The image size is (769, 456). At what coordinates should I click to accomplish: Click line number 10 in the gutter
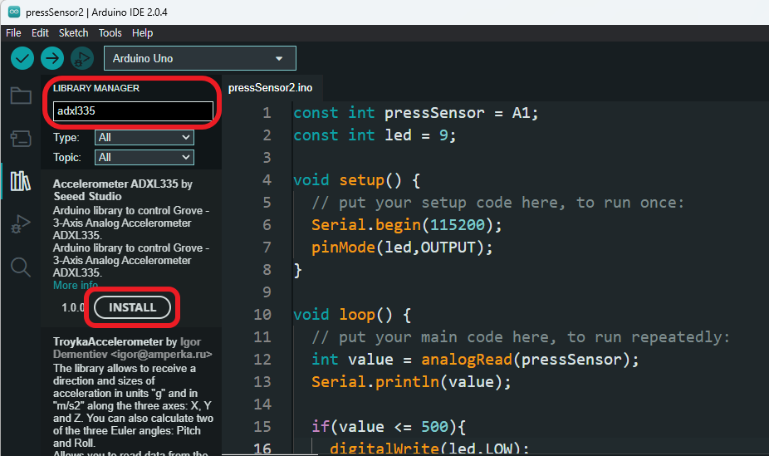click(x=262, y=314)
